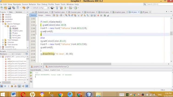Click the Find Selection magnifier icon

pos(66,15)
